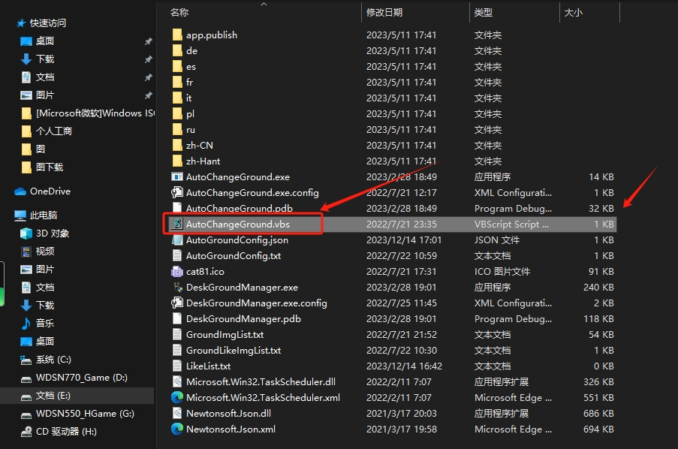Select 文档 (E:) drive in sidebar

point(53,396)
